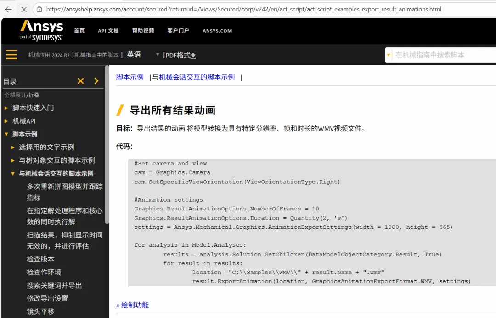
Task: Collapse the 脚本示例 tree node
Action: click(6, 134)
